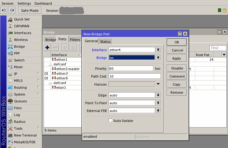The height and width of the screenshot is (148, 228).
Task: Expand the Horizon field arrow
Action: 158,84
